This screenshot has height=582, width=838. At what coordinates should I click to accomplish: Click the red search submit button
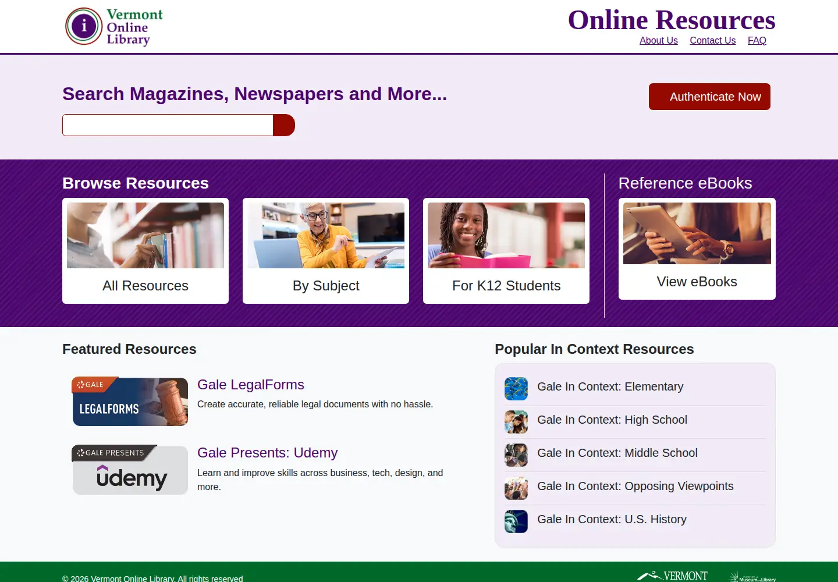coord(284,125)
